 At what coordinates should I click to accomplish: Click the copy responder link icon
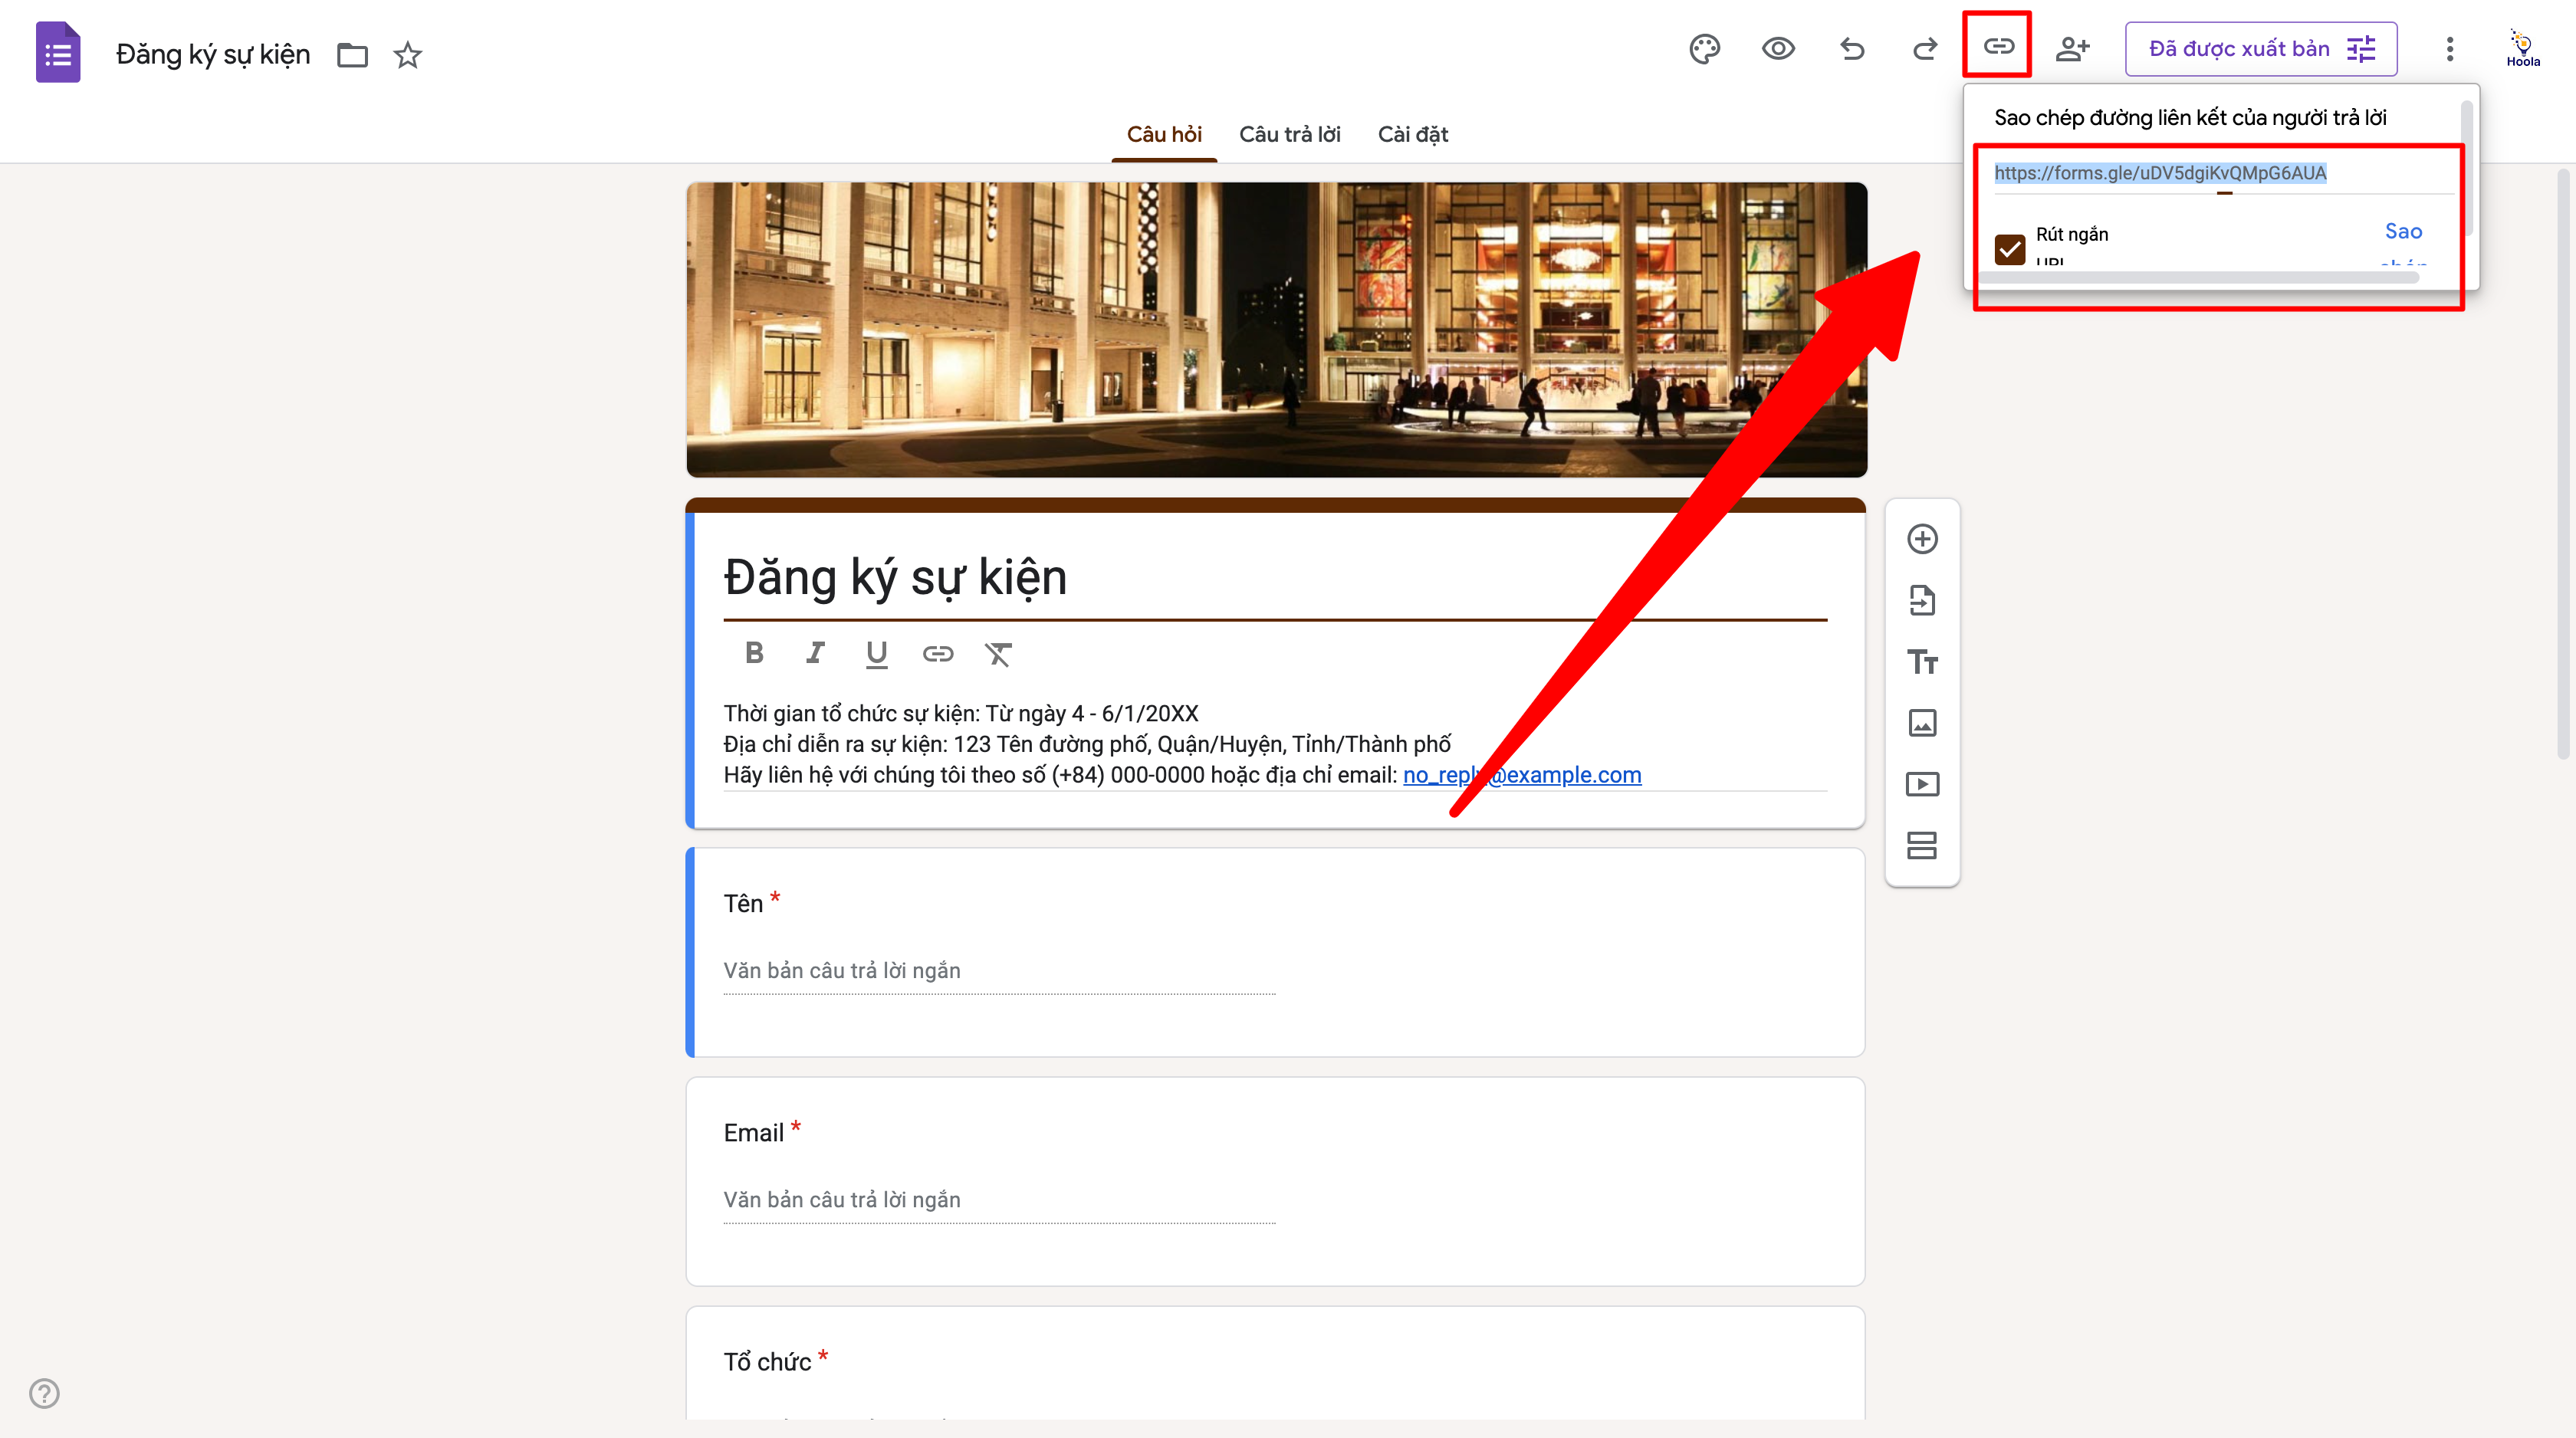(1998, 46)
